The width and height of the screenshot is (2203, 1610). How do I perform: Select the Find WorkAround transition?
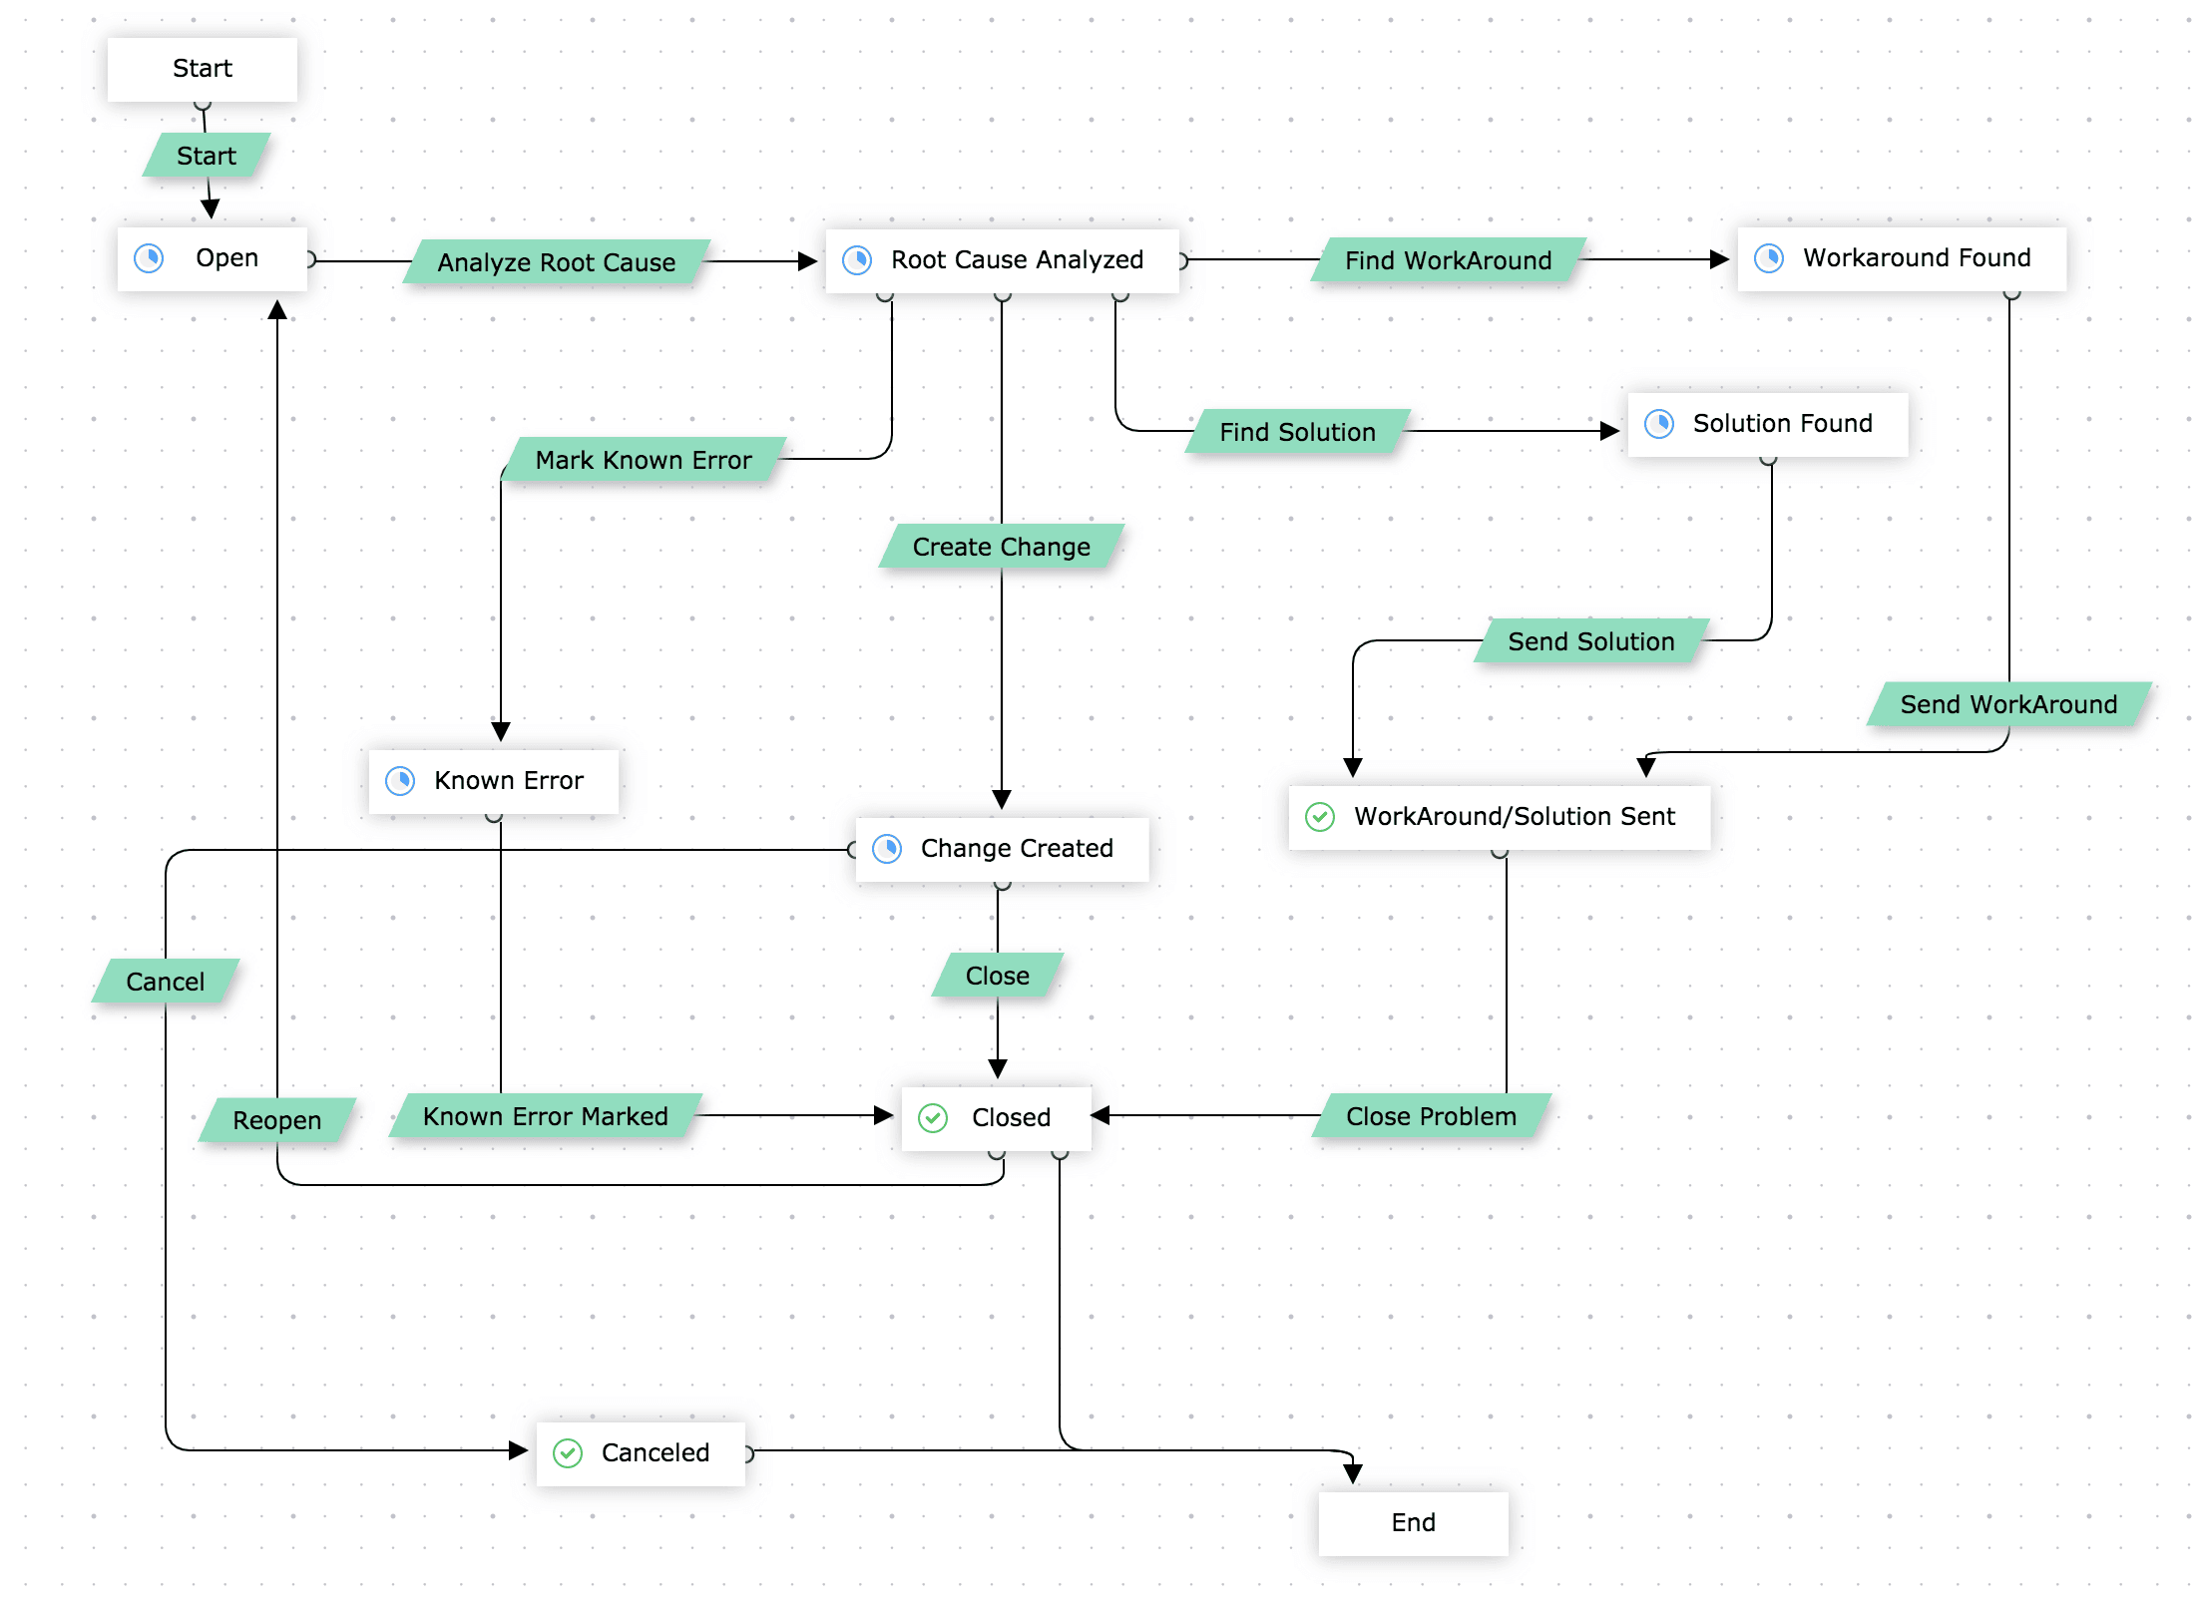coord(1449,260)
